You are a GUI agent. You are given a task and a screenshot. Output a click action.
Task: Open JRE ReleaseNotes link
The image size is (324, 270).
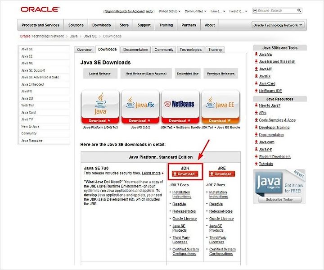tap(221, 211)
